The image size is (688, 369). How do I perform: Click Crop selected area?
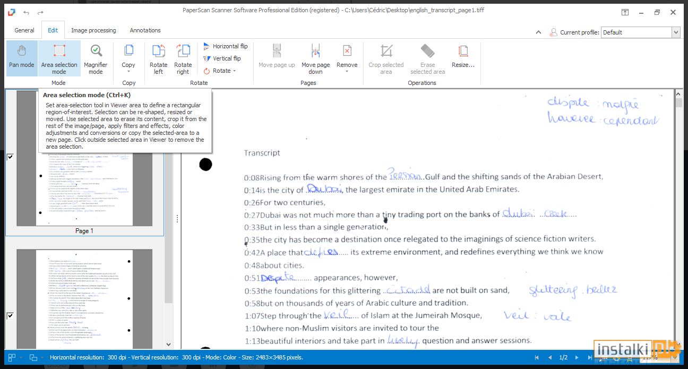tap(386, 58)
